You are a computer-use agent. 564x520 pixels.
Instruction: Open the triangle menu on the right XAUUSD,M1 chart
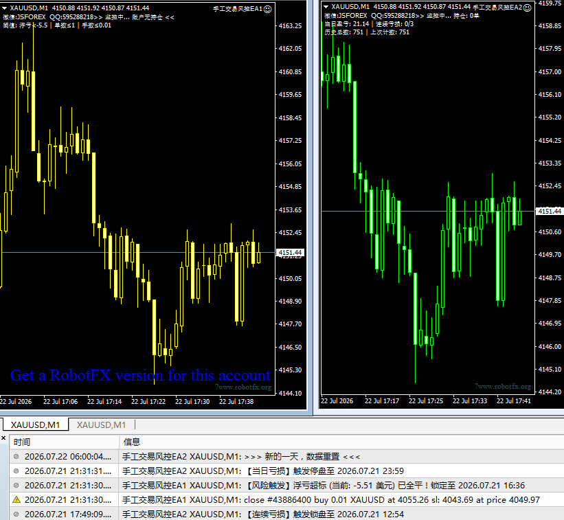[x=326, y=6]
